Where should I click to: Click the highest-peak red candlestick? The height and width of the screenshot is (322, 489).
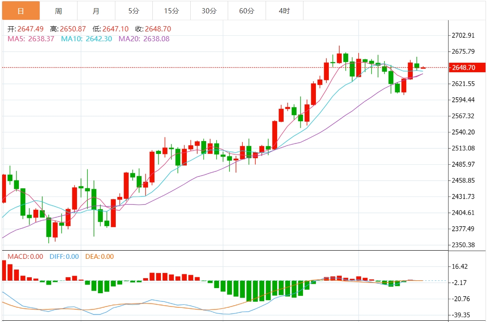(x=339, y=58)
